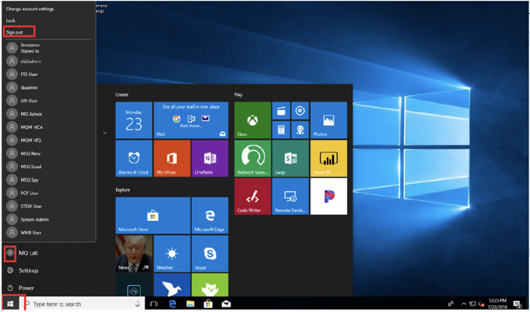
Task: Open the Skype tile
Action: point(210,254)
